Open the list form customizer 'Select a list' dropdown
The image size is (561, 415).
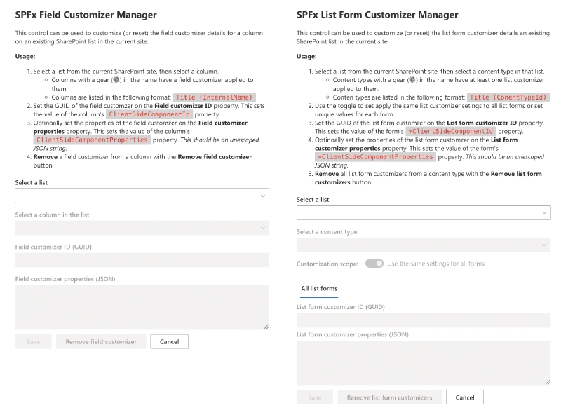(x=424, y=212)
